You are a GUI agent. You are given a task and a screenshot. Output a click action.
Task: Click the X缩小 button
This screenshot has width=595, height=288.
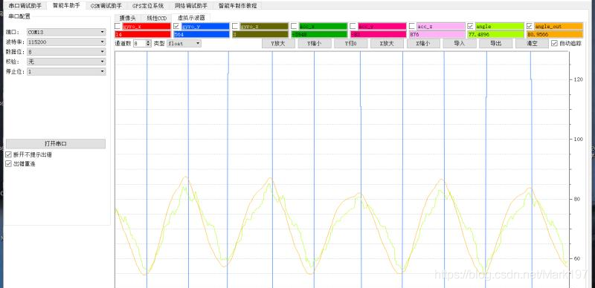(423, 44)
